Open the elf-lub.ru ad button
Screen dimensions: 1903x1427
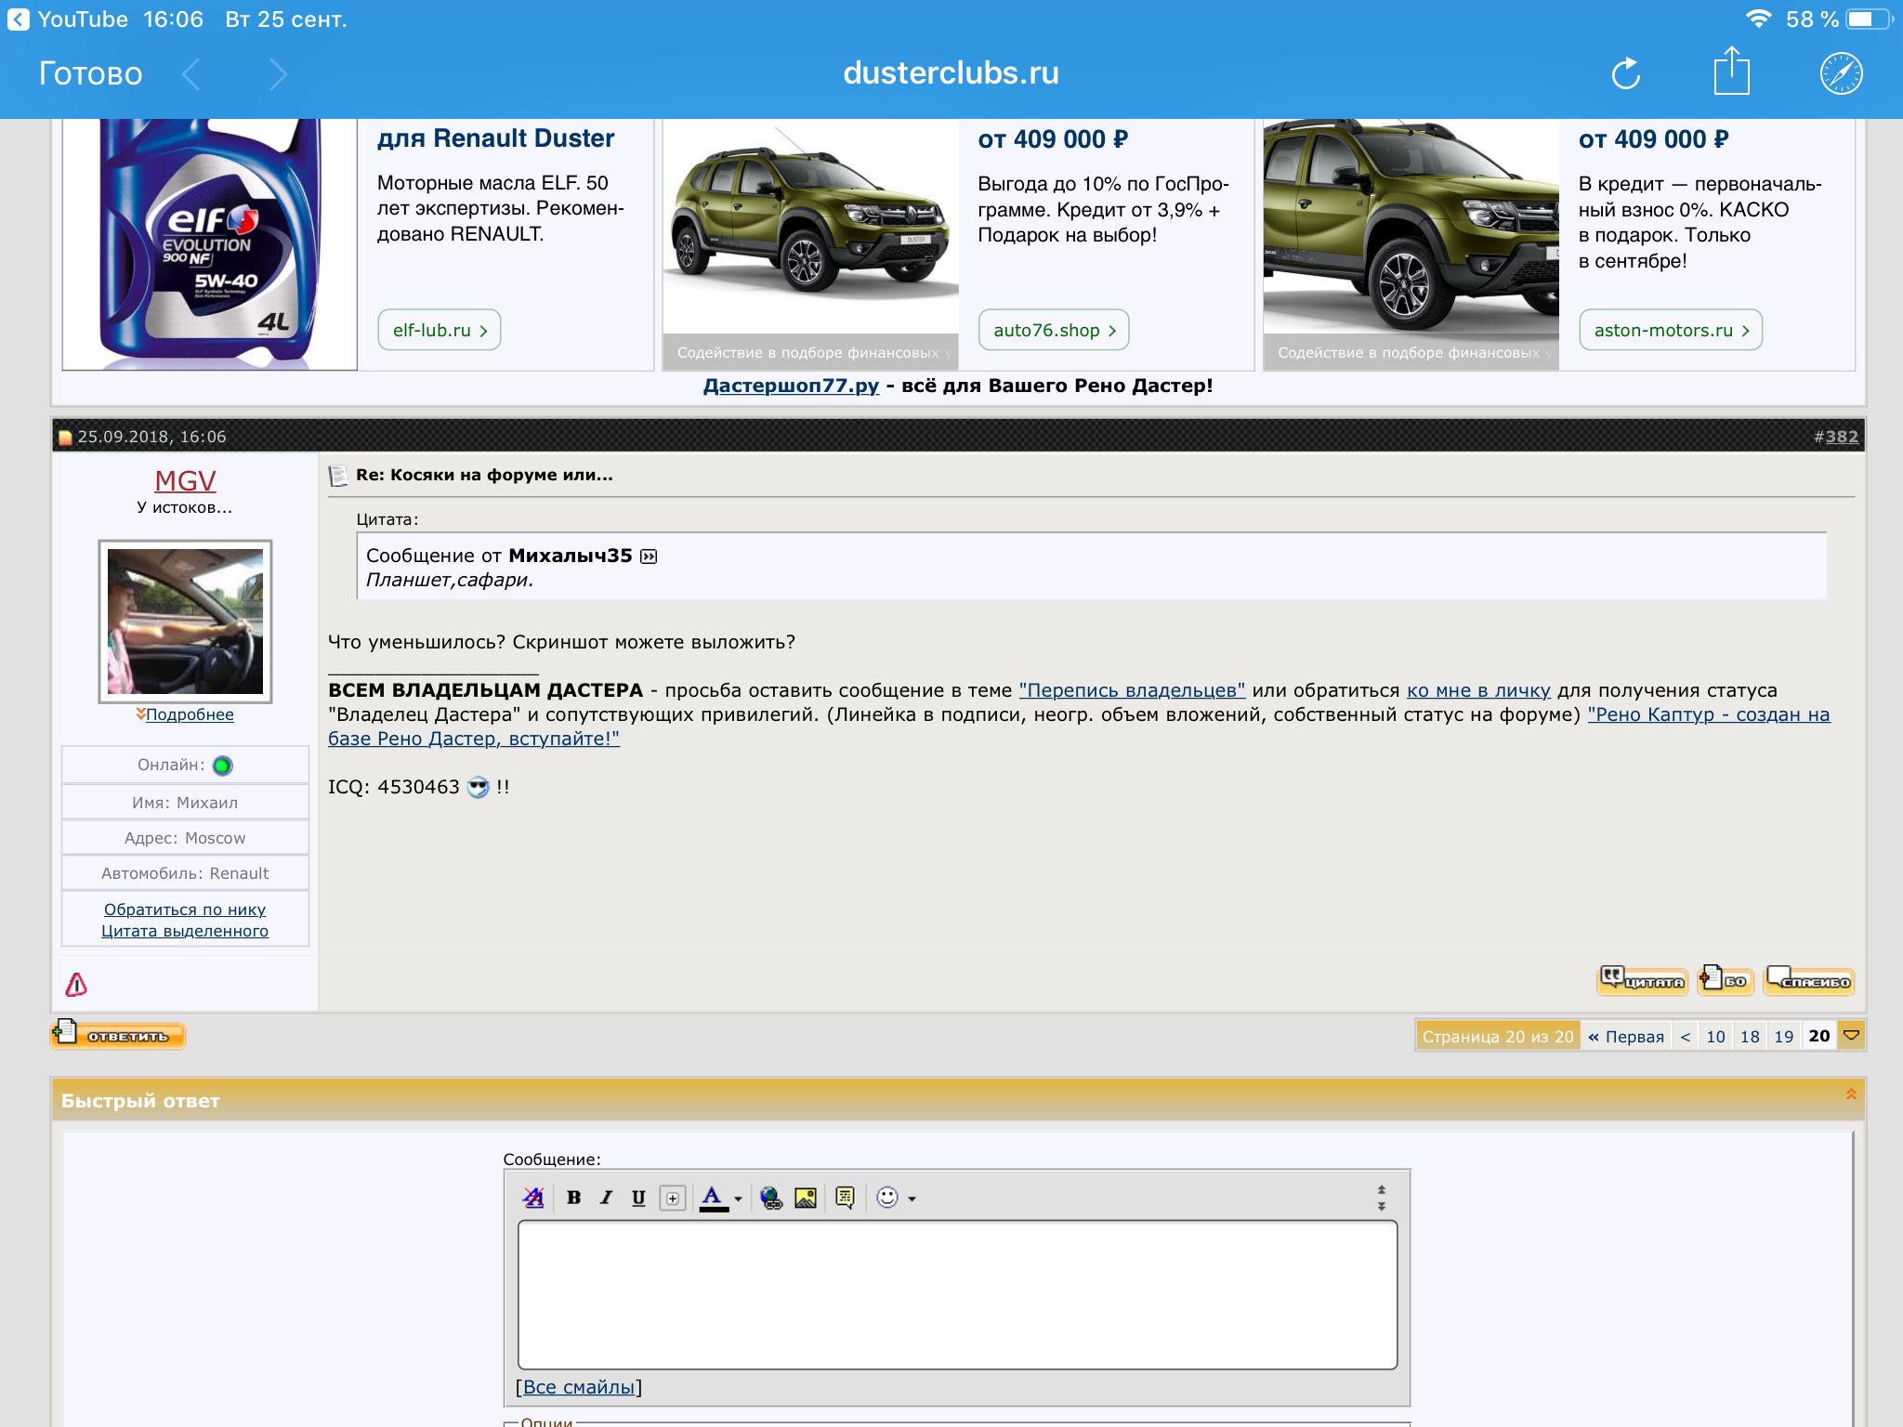(x=440, y=330)
